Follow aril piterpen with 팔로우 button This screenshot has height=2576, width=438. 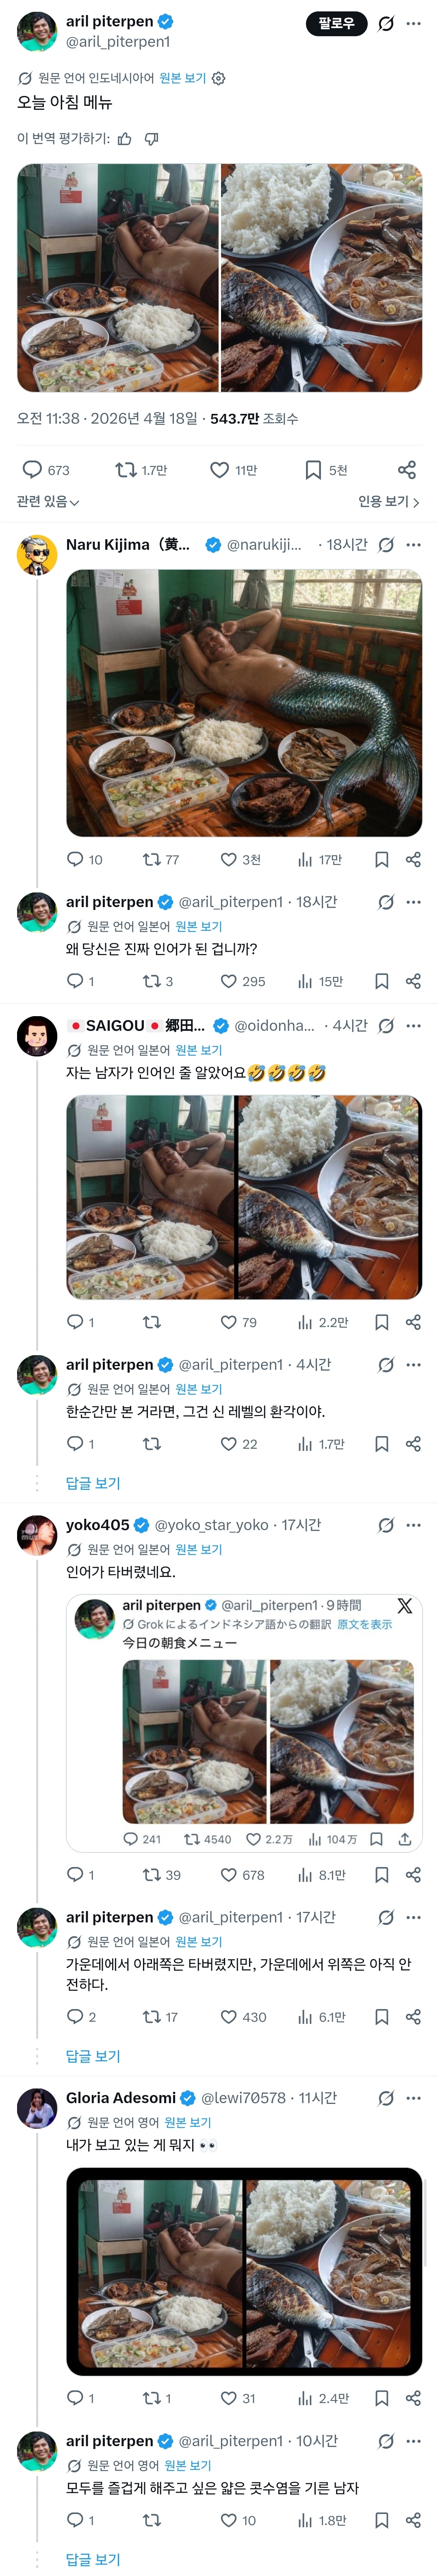[x=336, y=24]
